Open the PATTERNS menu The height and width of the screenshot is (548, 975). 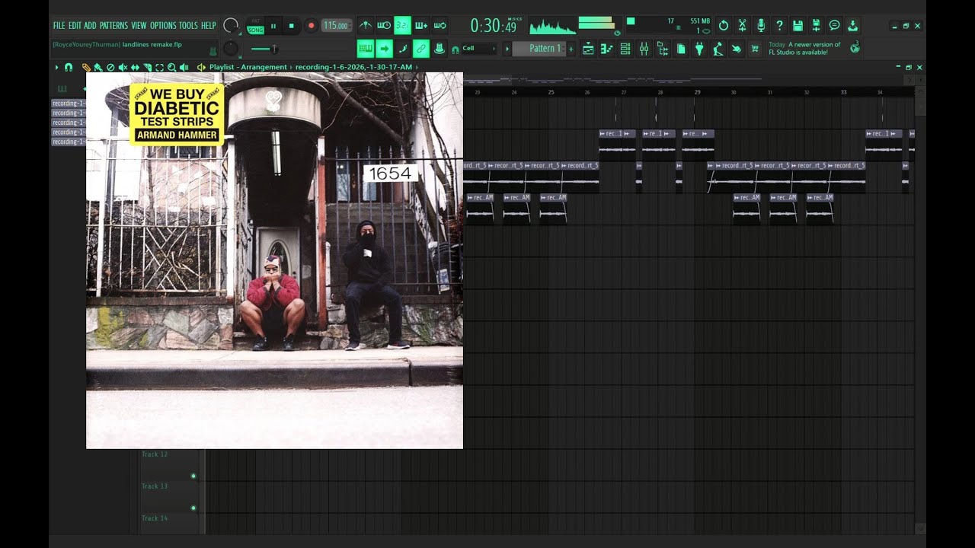(x=113, y=26)
